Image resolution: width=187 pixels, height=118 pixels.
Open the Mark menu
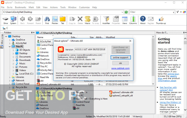31,7
